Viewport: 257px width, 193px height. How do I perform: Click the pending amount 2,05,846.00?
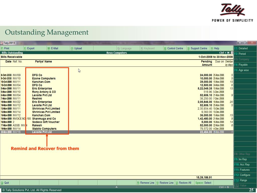click(x=205, y=102)
